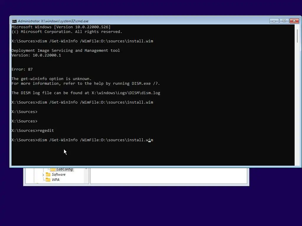The height and width of the screenshot is (226, 302).
Task: Click the command prompt vertical scrollbar thumb
Action: pos(297,36)
